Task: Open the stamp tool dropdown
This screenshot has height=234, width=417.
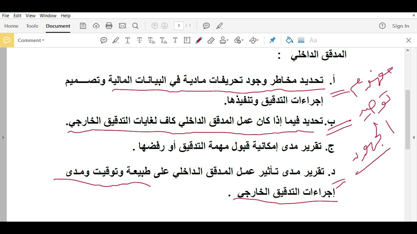Action: pyautogui.click(x=224, y=40)
